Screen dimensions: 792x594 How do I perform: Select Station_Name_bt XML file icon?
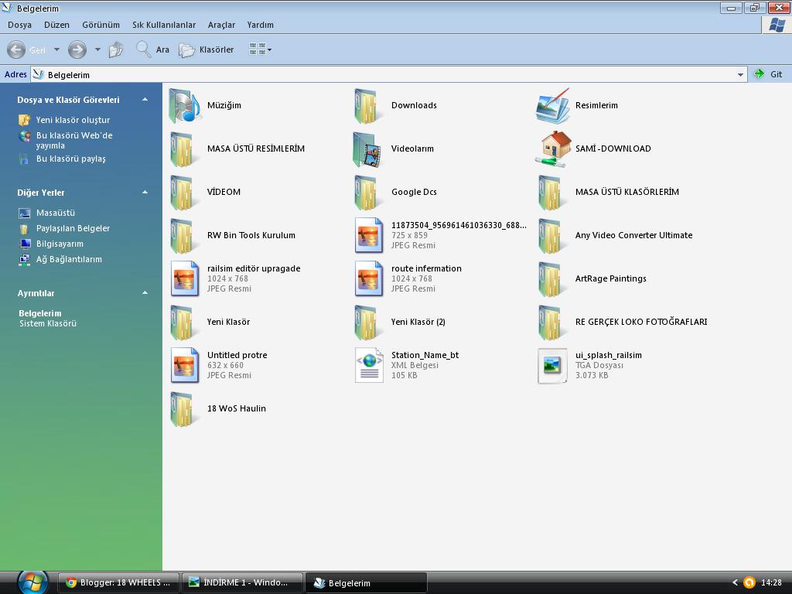pos(369,365)
